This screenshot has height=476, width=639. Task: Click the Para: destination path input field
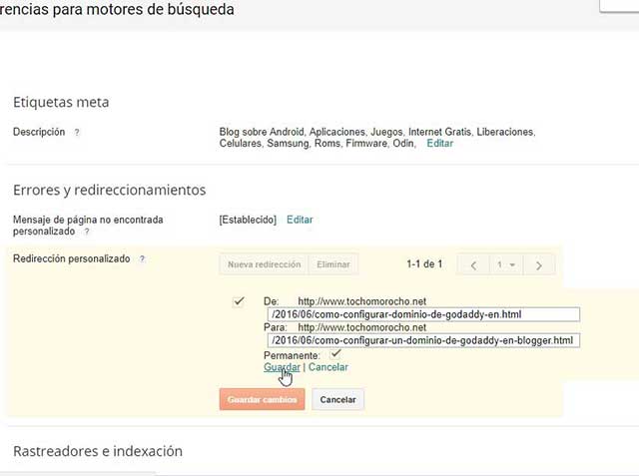(423, 340)
